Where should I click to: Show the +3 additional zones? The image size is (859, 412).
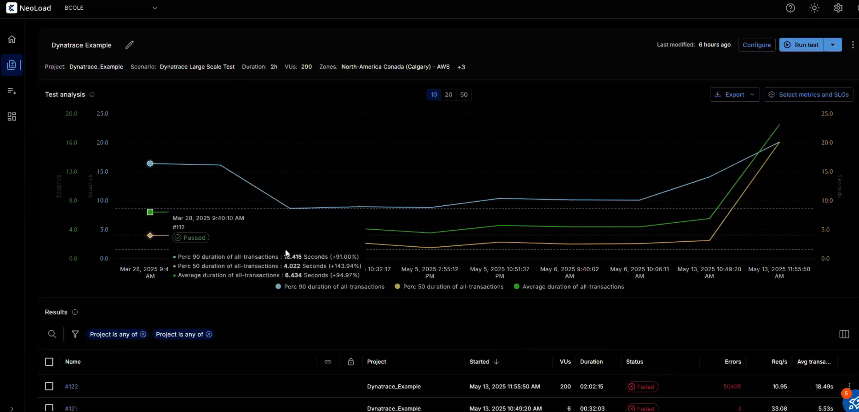pyautogui.click(x=461, y=67)
